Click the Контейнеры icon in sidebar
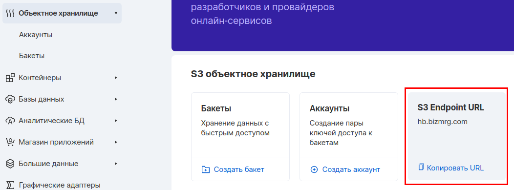Image resolution: width=514 pixels, height=190 pixels. [x=10, y=78]
